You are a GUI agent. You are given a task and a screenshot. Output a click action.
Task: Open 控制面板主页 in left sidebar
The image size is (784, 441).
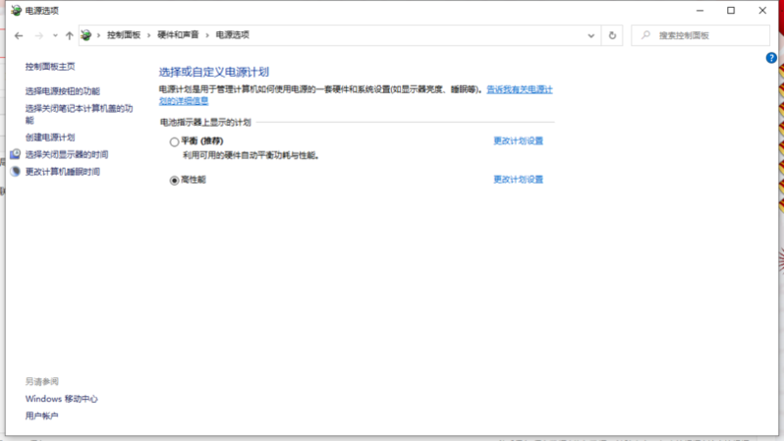click(x=50, y=67)
